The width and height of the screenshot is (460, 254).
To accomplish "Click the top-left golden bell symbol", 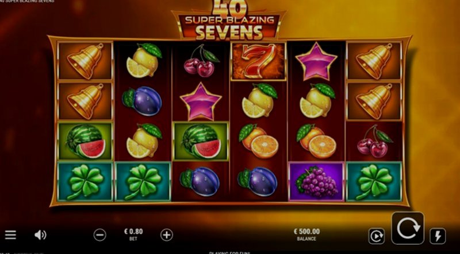I will (85, 61).
